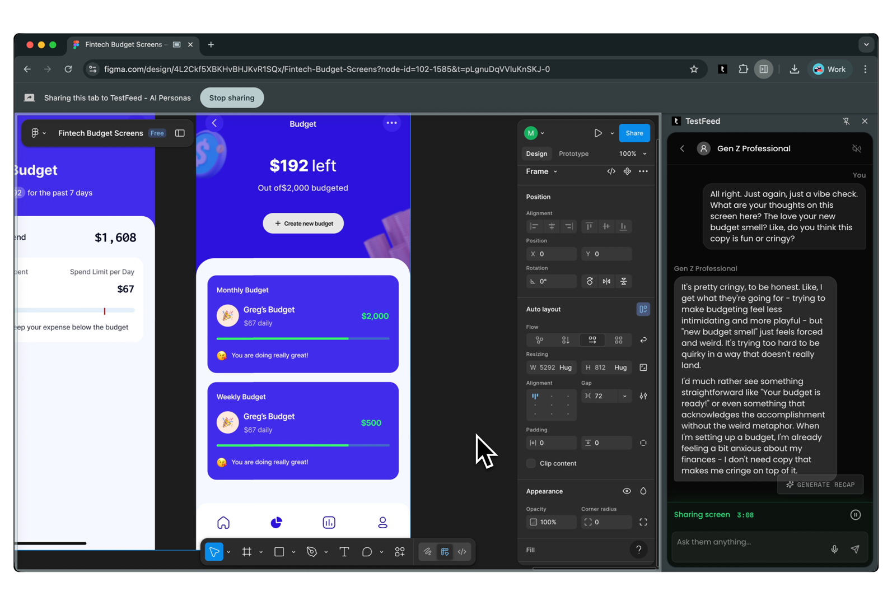
Task: Set Auto layout flow to freeform
Action: [x=539, y=340]
